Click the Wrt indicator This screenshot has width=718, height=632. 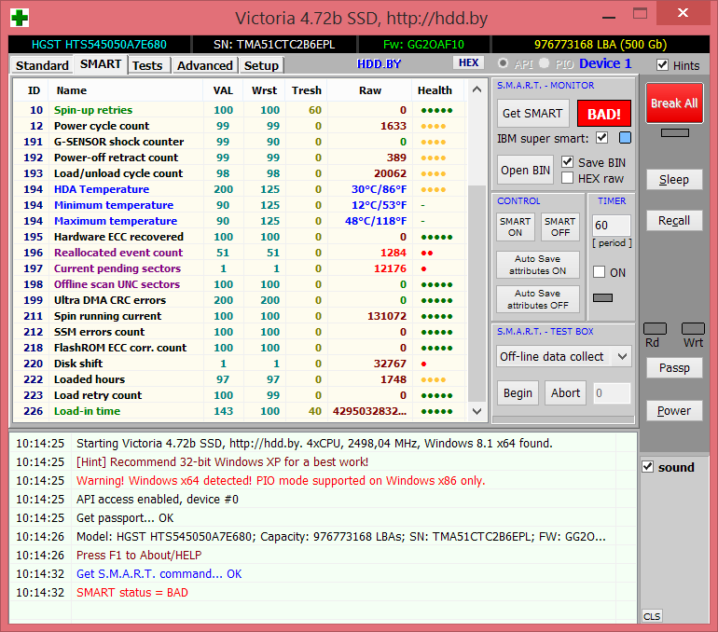pos(693,329)
